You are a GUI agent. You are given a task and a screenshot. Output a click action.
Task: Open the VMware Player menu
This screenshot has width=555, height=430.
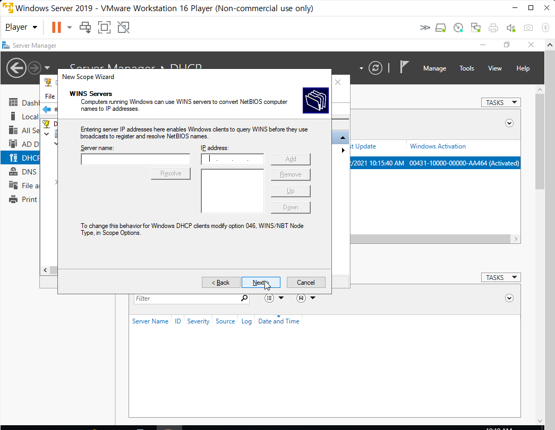[x=21, y=27]
